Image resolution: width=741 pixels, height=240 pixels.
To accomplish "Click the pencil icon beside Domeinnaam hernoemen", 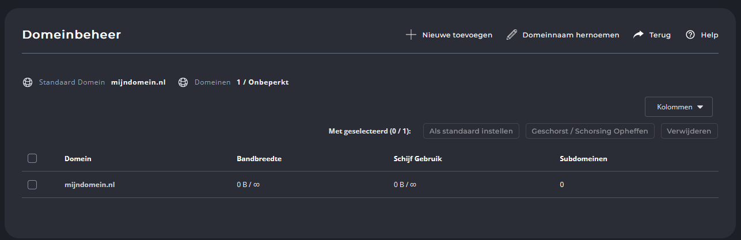I will pyautogui.click(x=512, y=35).
